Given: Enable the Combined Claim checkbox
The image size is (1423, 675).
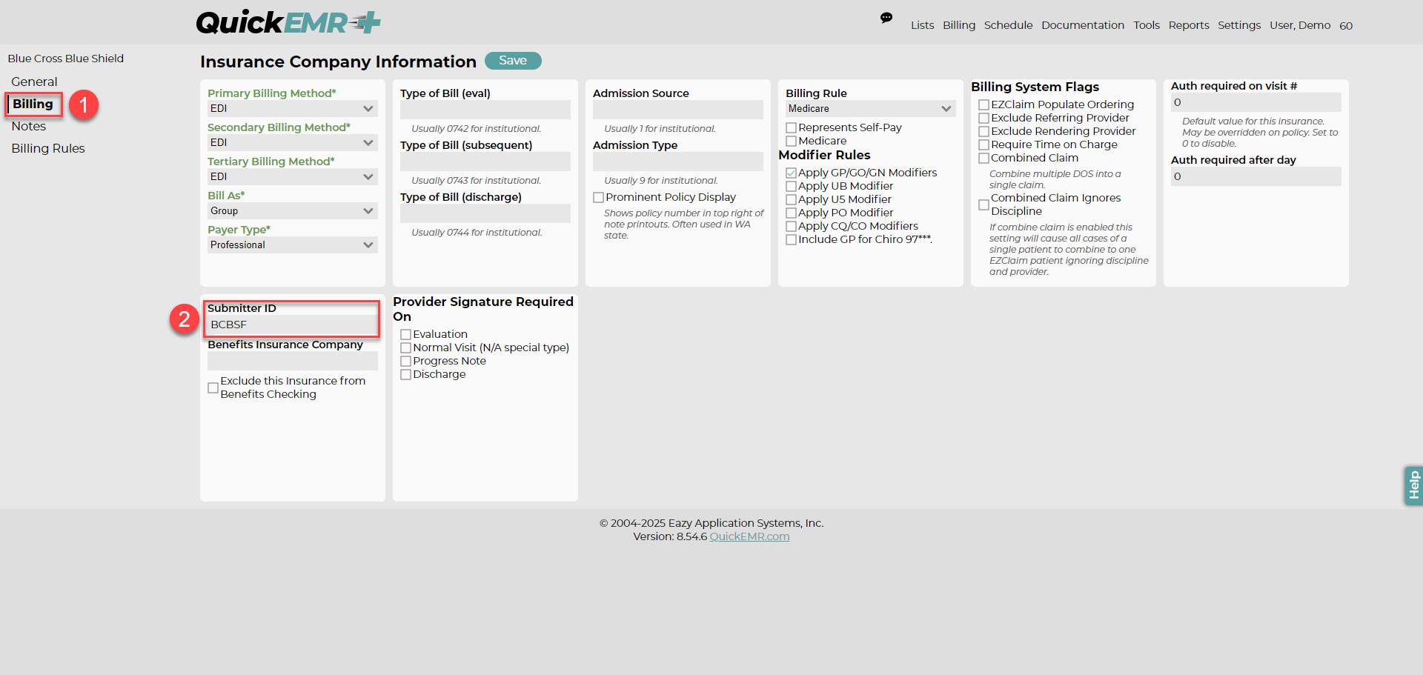Looking at the screenshot, I should [x=984, y=159].
